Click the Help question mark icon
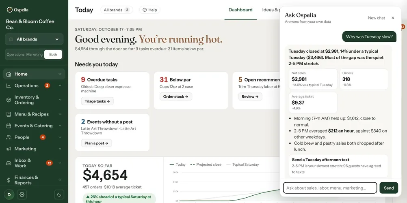407x203 pixels. pyautogui.click(x=145, y=10)
